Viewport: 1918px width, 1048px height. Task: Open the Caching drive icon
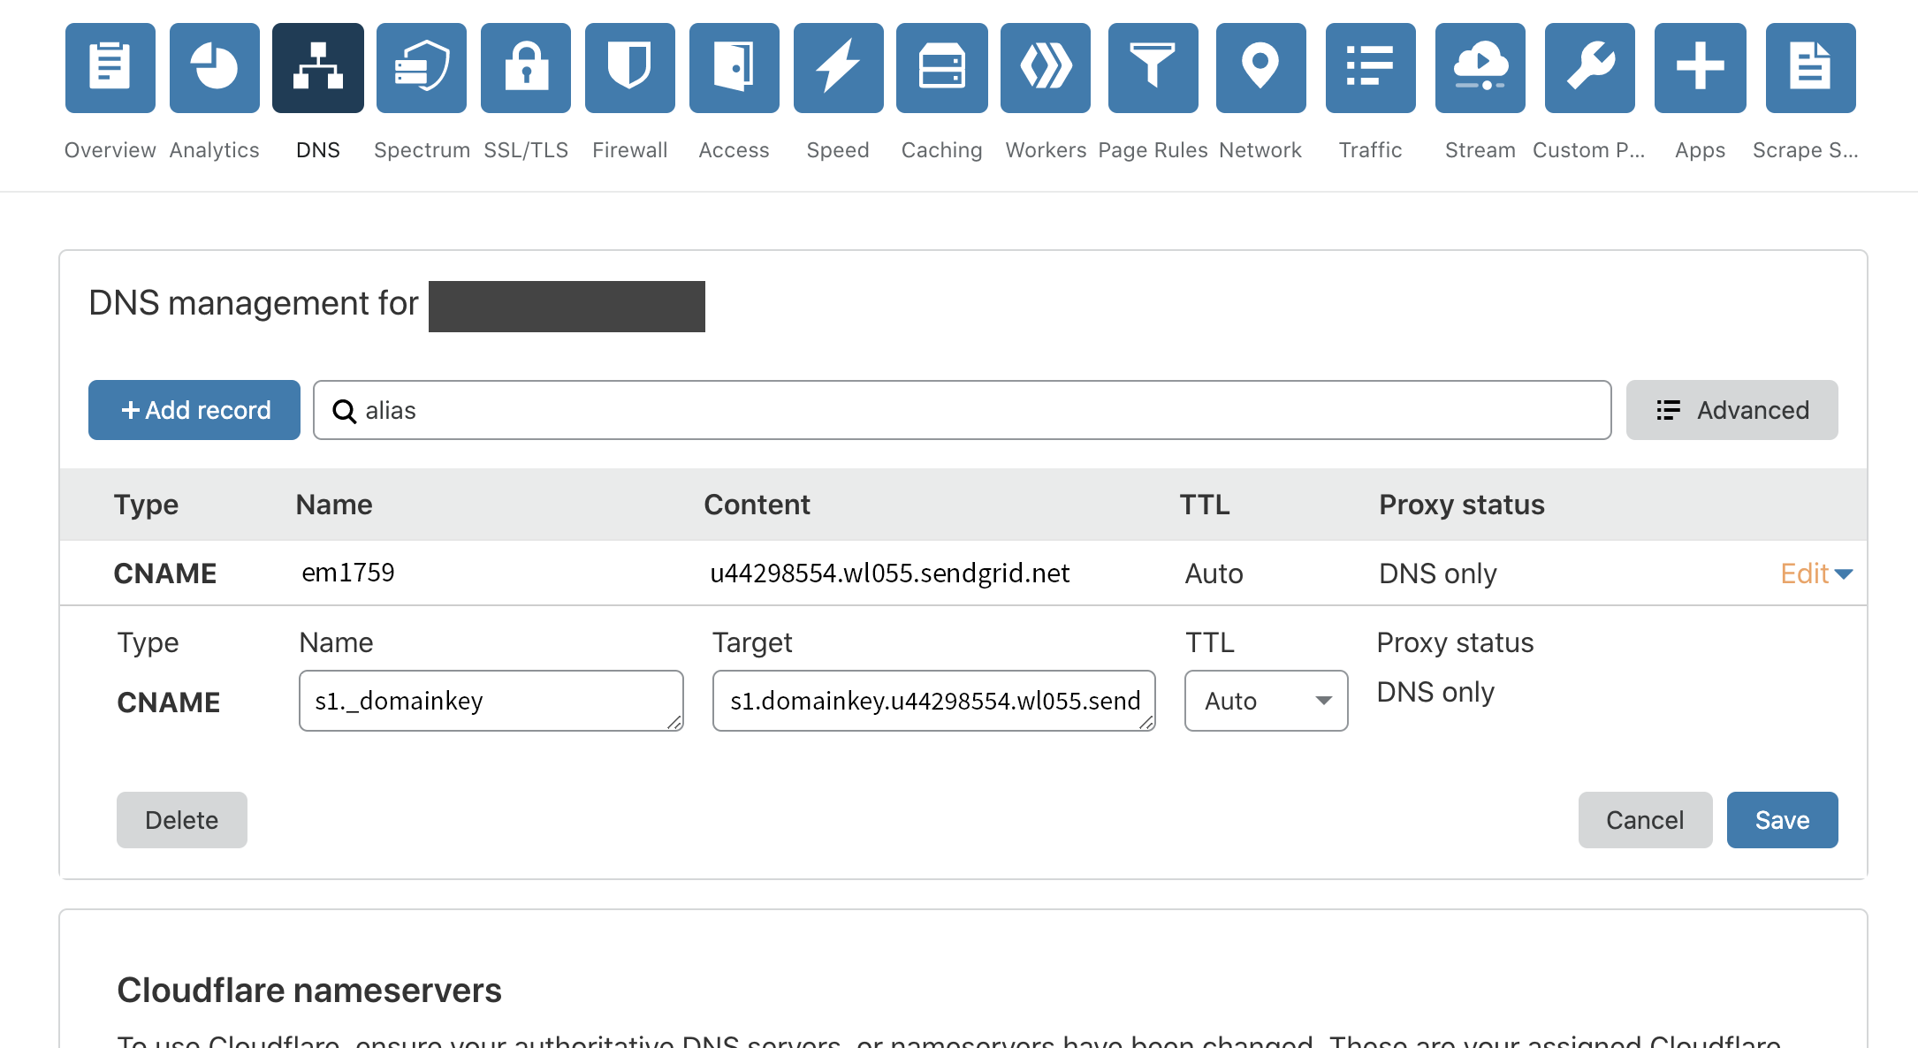[x=942, y=68]
